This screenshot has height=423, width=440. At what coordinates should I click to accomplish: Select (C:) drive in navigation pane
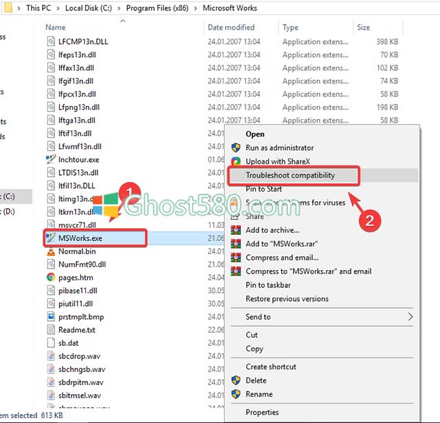click(x=8, y=196)
